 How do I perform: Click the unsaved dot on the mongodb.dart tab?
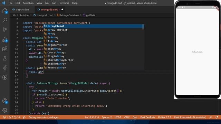tap(62, 10)
